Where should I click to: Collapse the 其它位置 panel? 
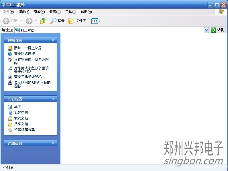(x=53, y=99)
